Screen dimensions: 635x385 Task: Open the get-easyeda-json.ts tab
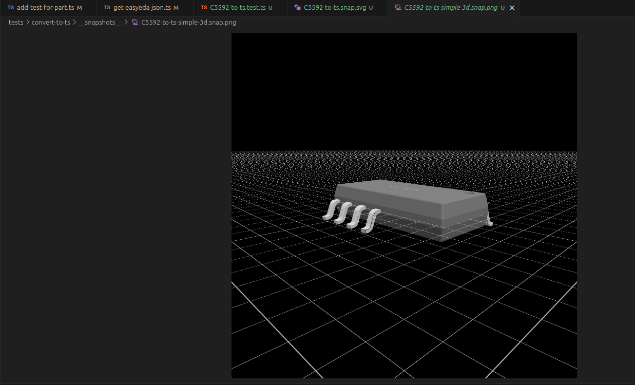142,8
